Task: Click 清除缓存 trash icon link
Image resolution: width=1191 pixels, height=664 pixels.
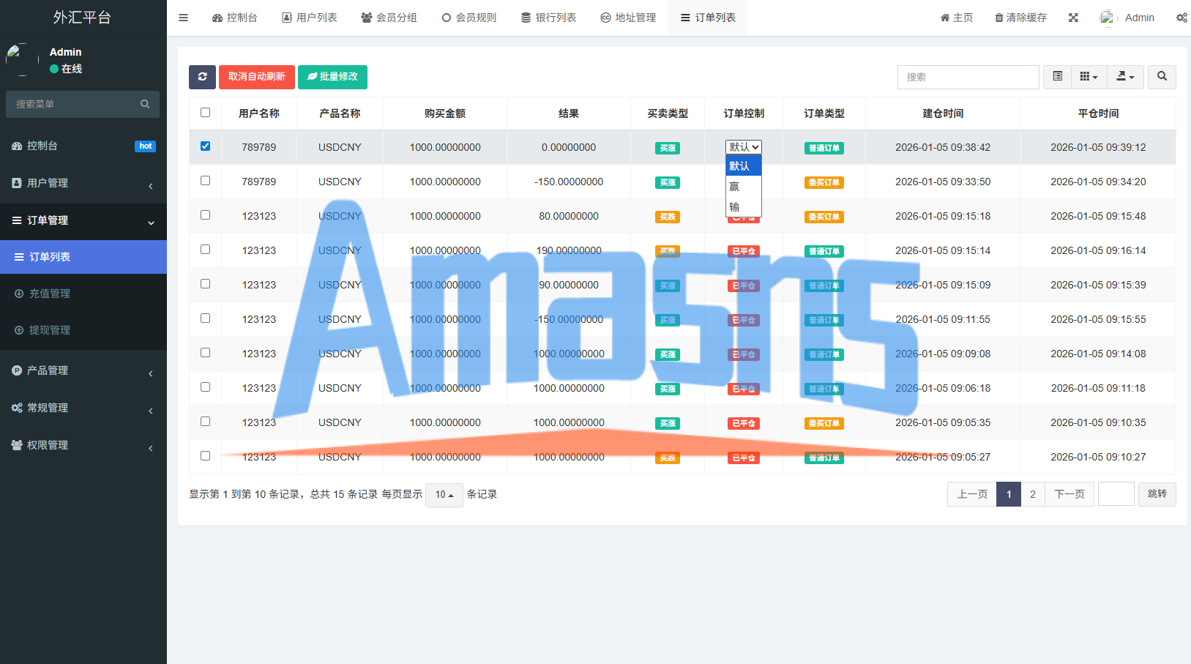Action: [x=1020, y=18]
